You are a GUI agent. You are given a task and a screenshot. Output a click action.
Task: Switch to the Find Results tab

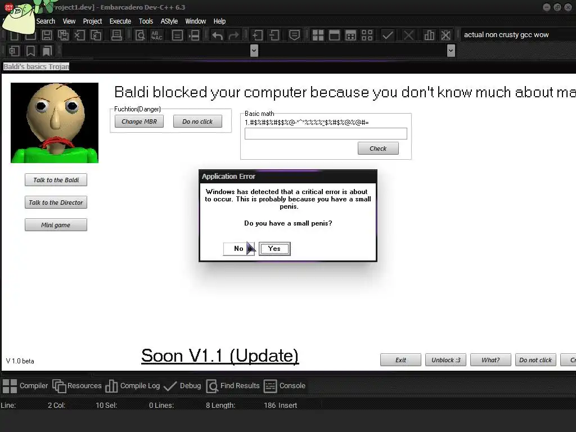click(x=232, y=386)
